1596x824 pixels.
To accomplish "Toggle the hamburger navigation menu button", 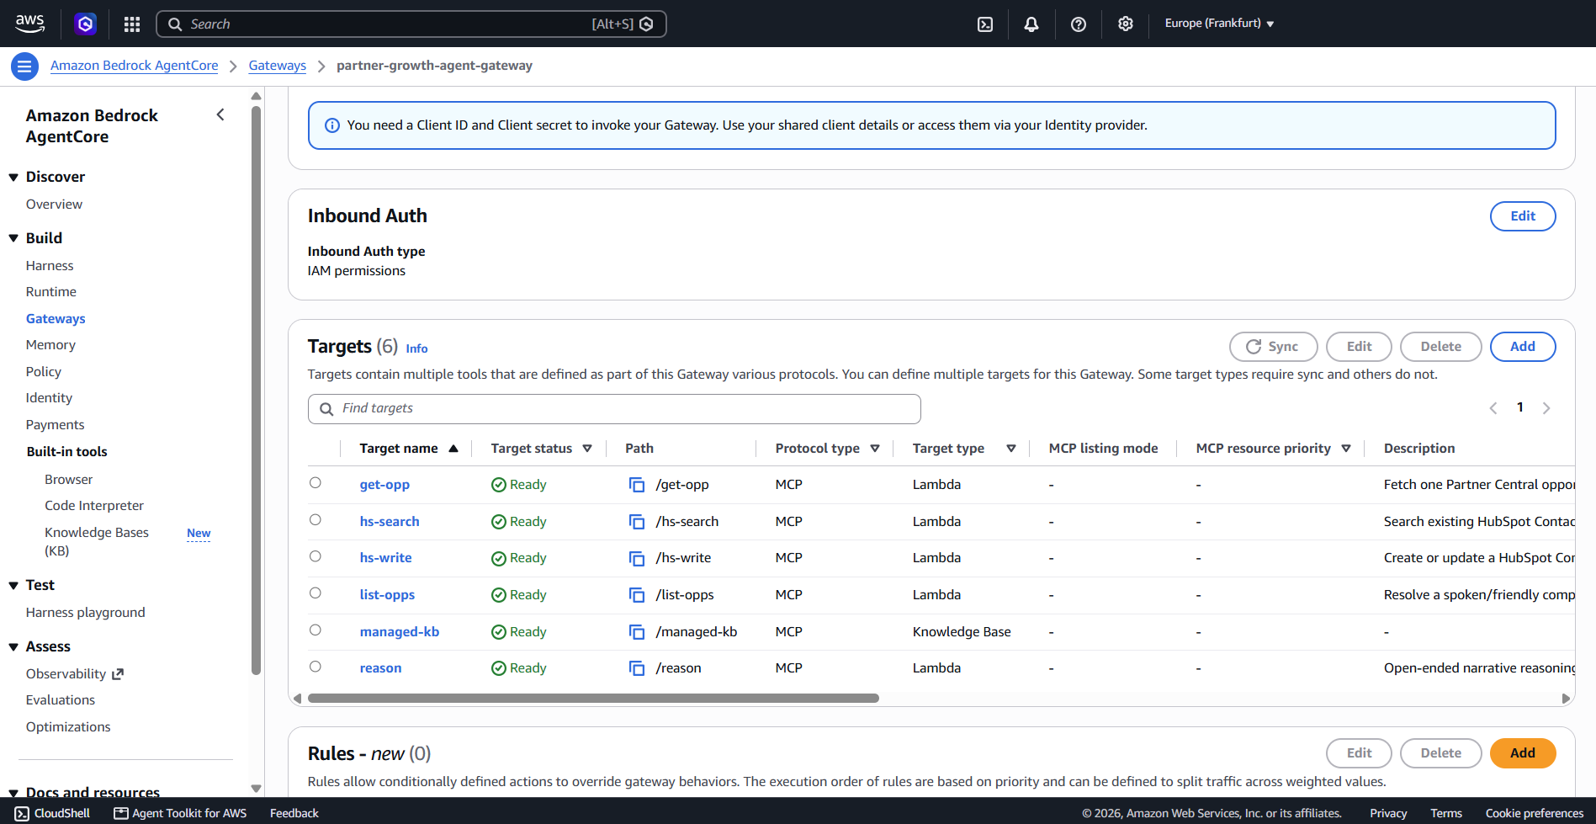I will (24, 66).
